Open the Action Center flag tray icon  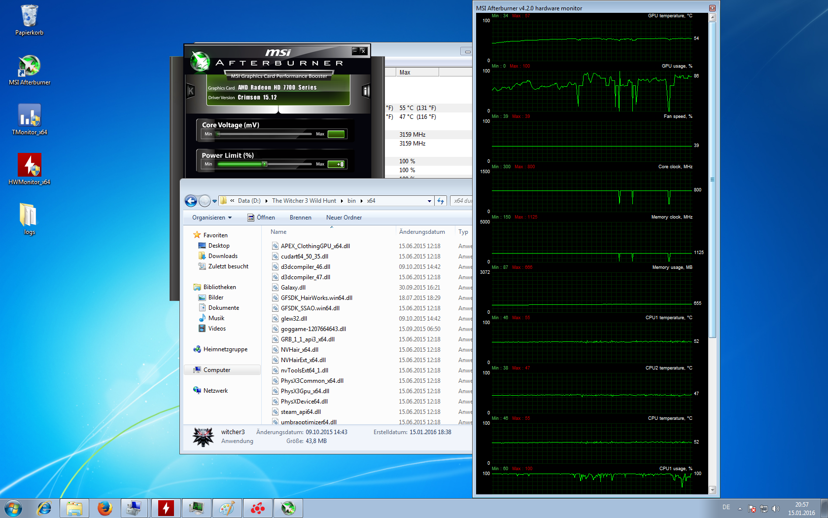click(752, 509)
